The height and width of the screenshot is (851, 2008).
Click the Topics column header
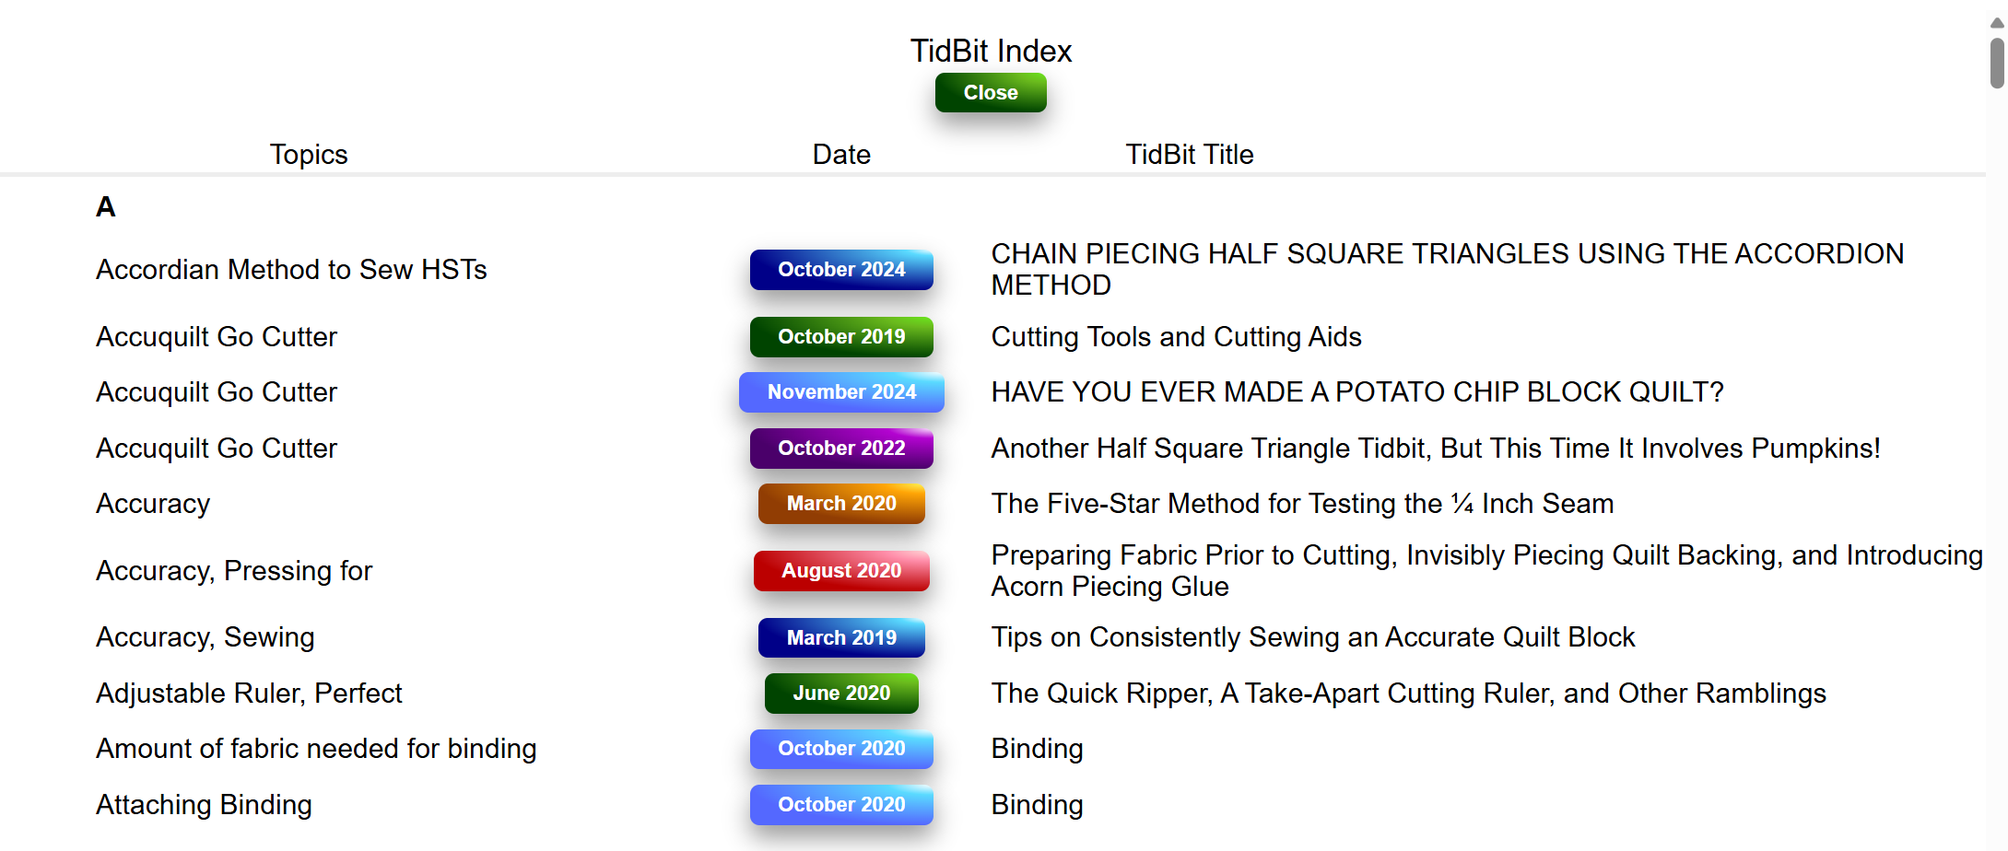309,155
